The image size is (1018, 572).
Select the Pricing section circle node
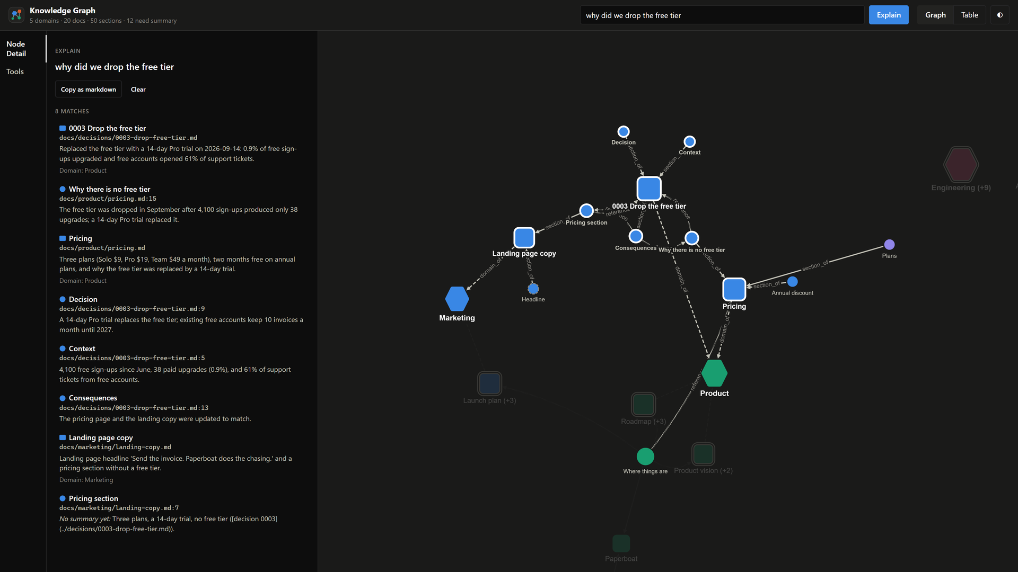tap(586, 210)
